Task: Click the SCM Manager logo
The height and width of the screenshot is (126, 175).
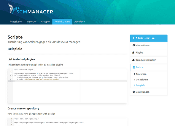Action: pyautogui.click(x=30, y=9)
